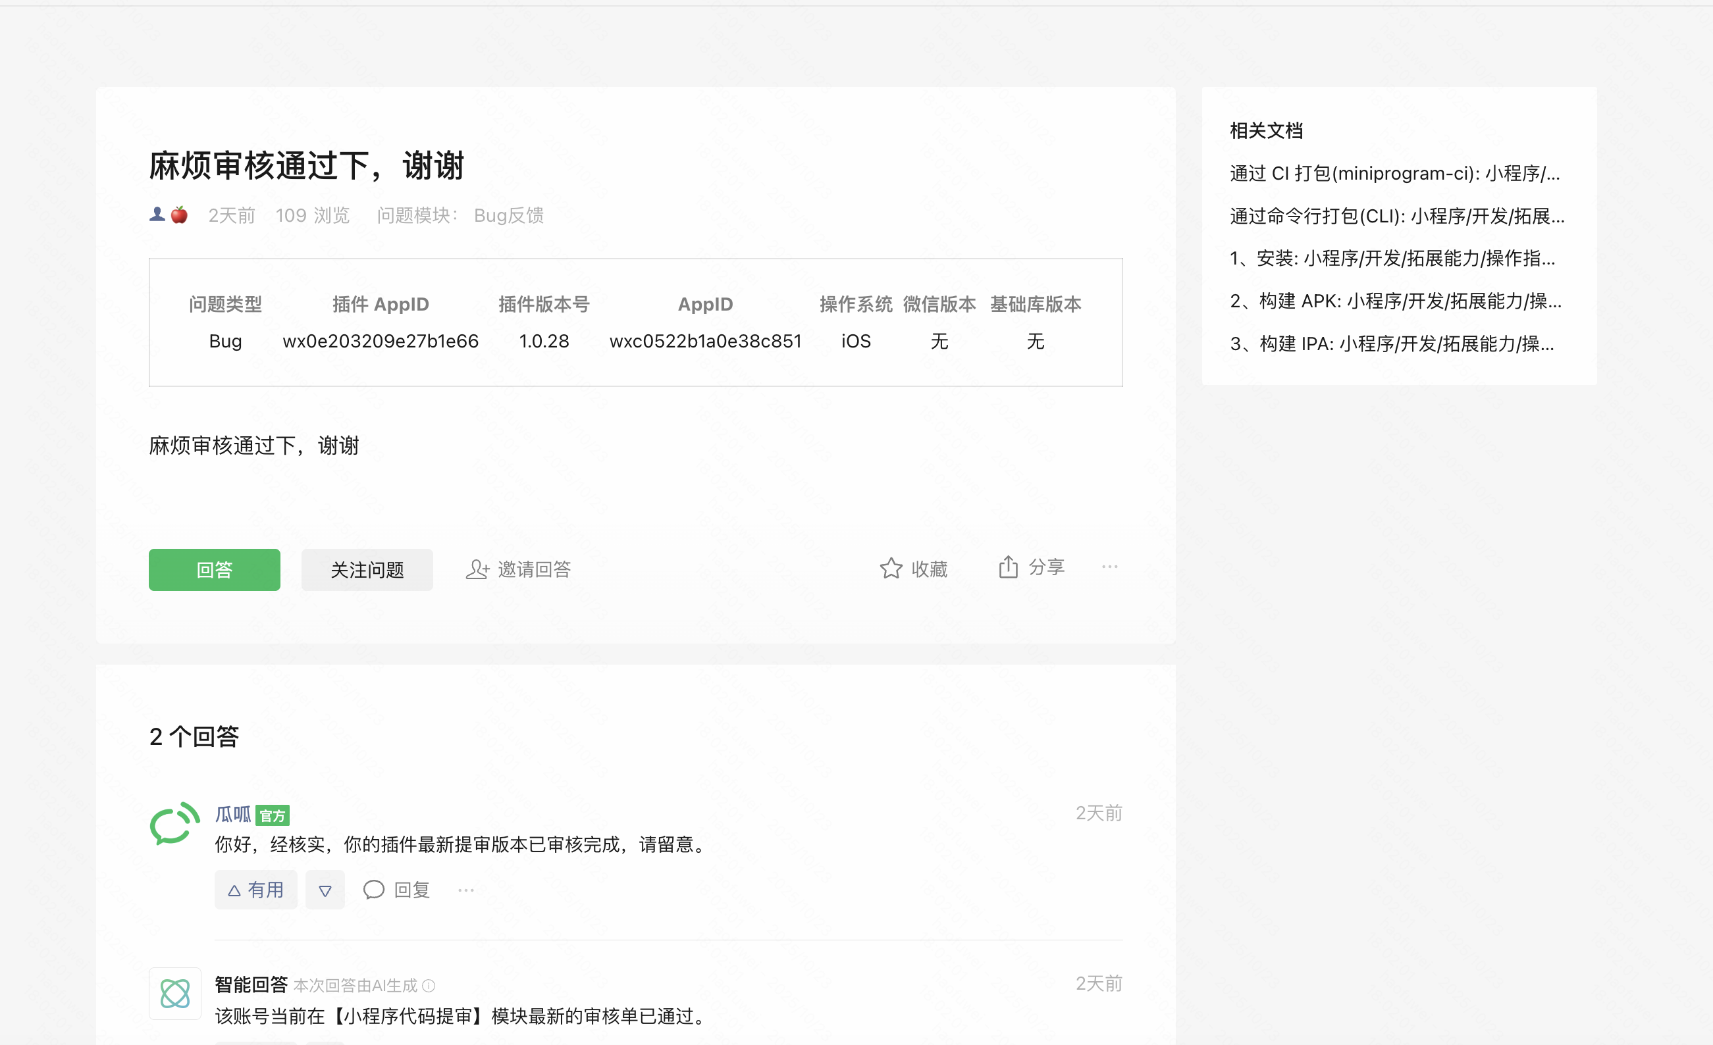Click the 智能回答 AI avatar icon
Viewport: 1713px width, 1045px height.
pos(174,993)
